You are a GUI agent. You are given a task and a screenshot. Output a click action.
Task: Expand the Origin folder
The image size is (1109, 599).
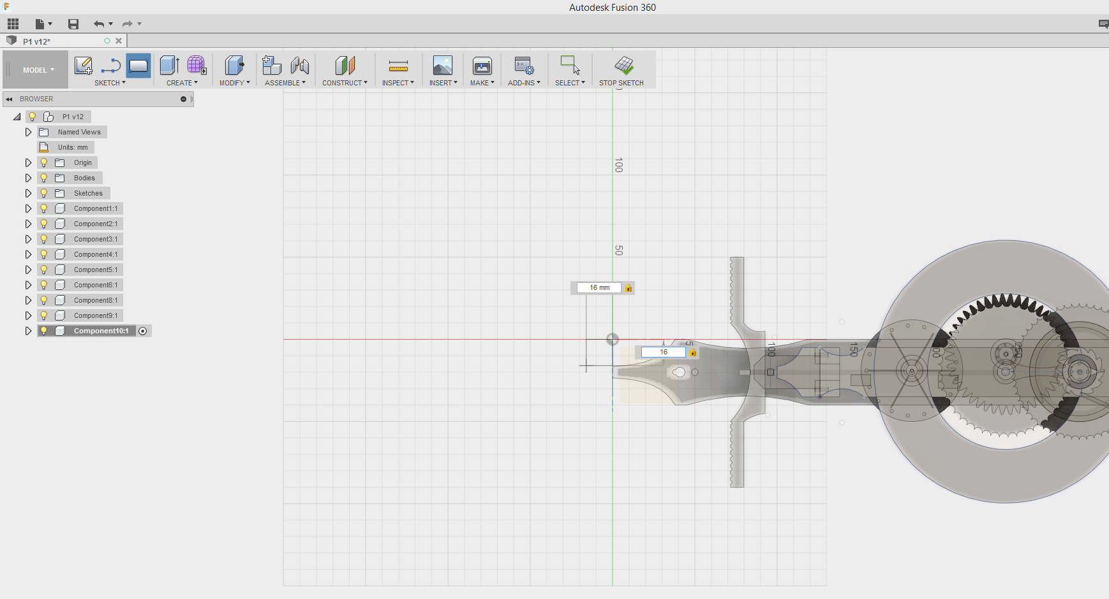click(28, 162)
